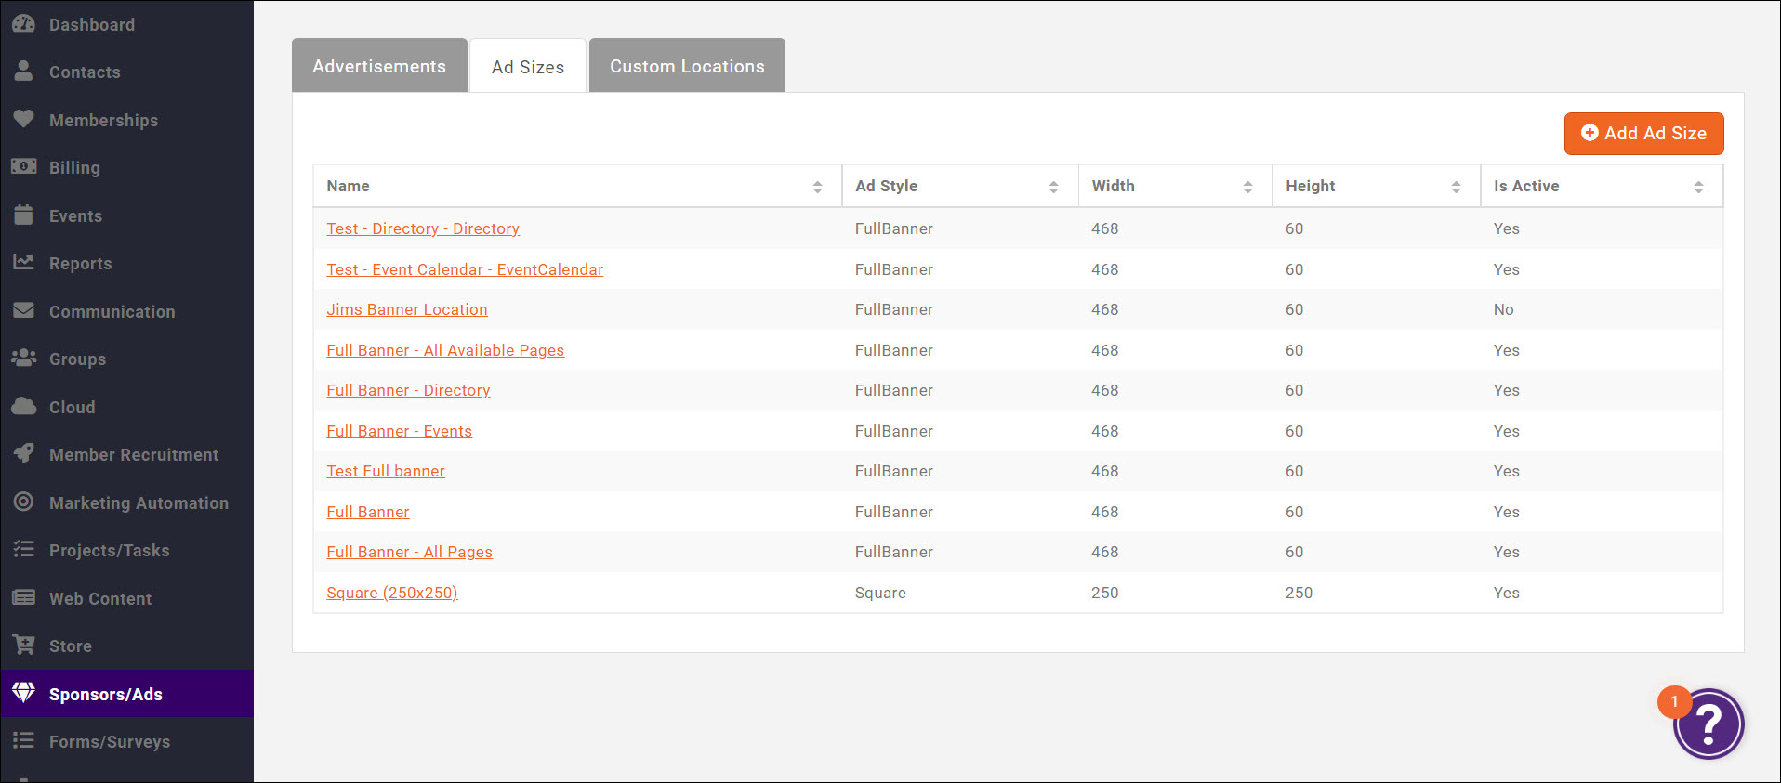
Task: Click the Communication envelope icon
Action: (23, 310)
